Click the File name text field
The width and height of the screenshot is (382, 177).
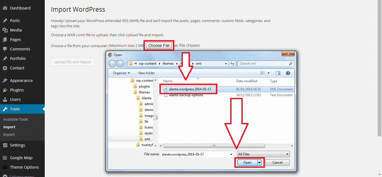[195, 154]
